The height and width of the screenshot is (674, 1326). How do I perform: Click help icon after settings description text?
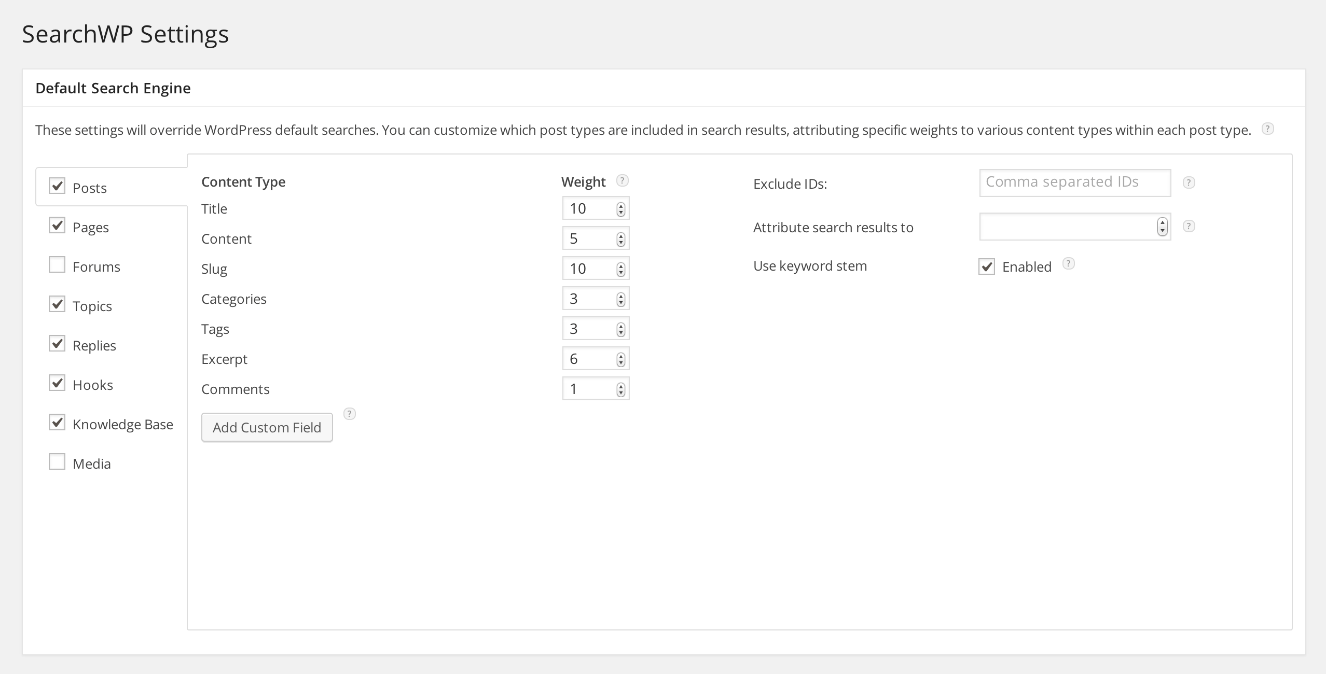pyautogui.click(x=1267, y=129)
